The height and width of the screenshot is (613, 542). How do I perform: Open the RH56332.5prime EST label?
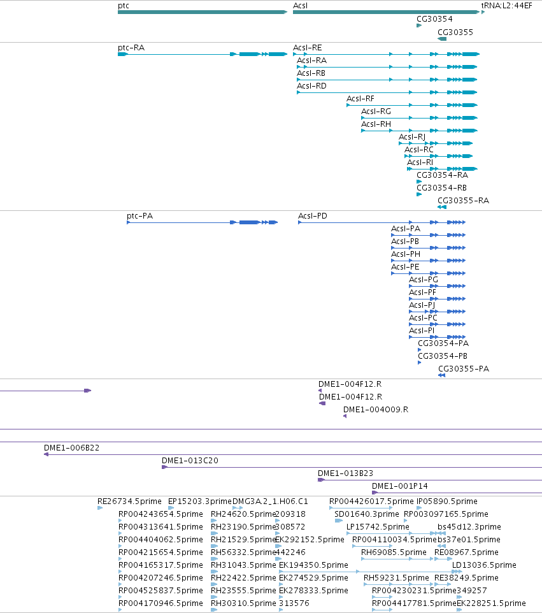pyautogui.click(x=243, y=552)
